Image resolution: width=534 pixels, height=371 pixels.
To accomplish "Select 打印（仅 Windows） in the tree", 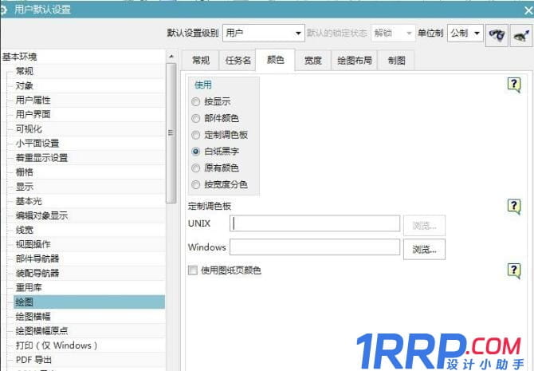I will (57, 345).
